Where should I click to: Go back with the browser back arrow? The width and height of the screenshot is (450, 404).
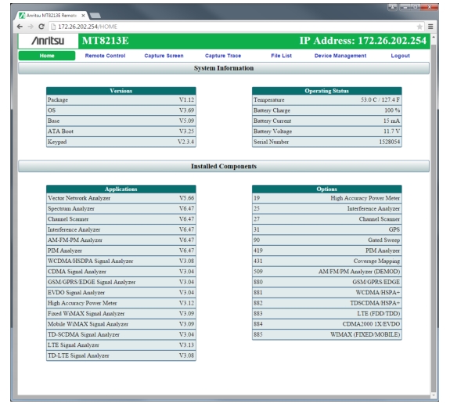[20, 27]
